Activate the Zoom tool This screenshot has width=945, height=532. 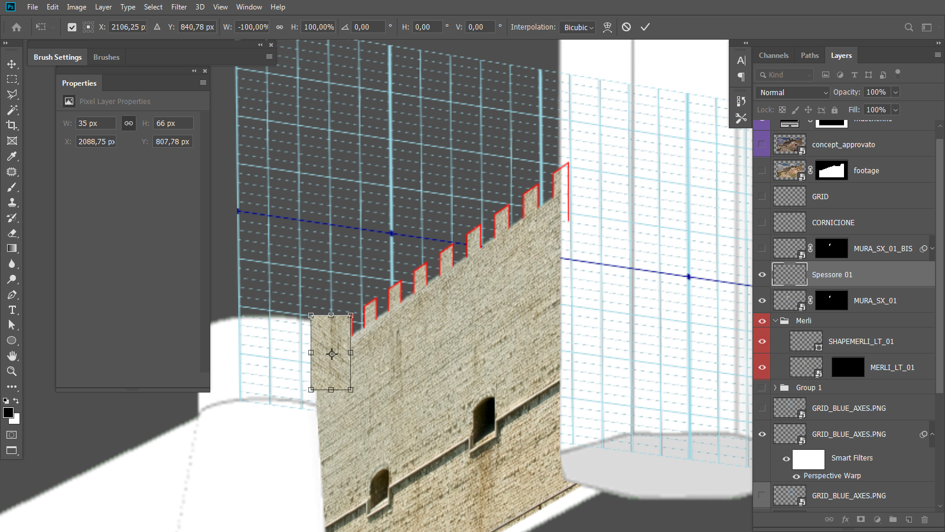pyautogui.click(x=12, y=371)
